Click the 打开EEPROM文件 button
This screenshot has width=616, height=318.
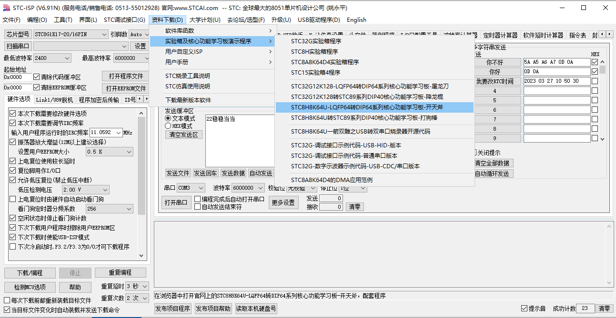[x=126, y=88]
